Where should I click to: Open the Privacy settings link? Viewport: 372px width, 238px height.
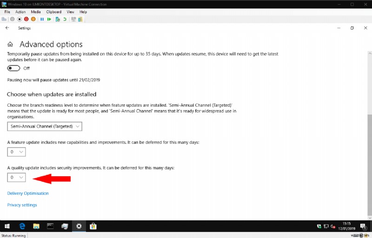point(22,205)
